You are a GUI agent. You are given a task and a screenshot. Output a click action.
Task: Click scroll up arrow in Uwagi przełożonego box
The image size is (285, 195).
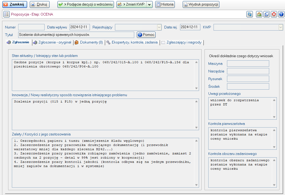pos(274,100)
